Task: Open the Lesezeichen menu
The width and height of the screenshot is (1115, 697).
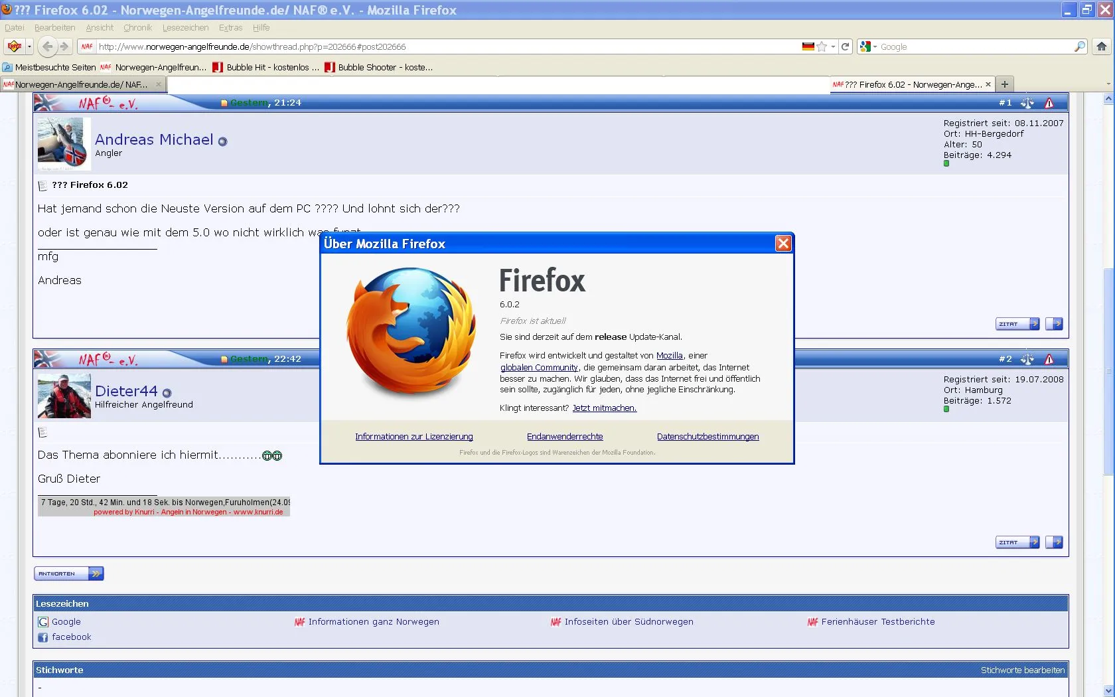Action: (x=185, y=28)
